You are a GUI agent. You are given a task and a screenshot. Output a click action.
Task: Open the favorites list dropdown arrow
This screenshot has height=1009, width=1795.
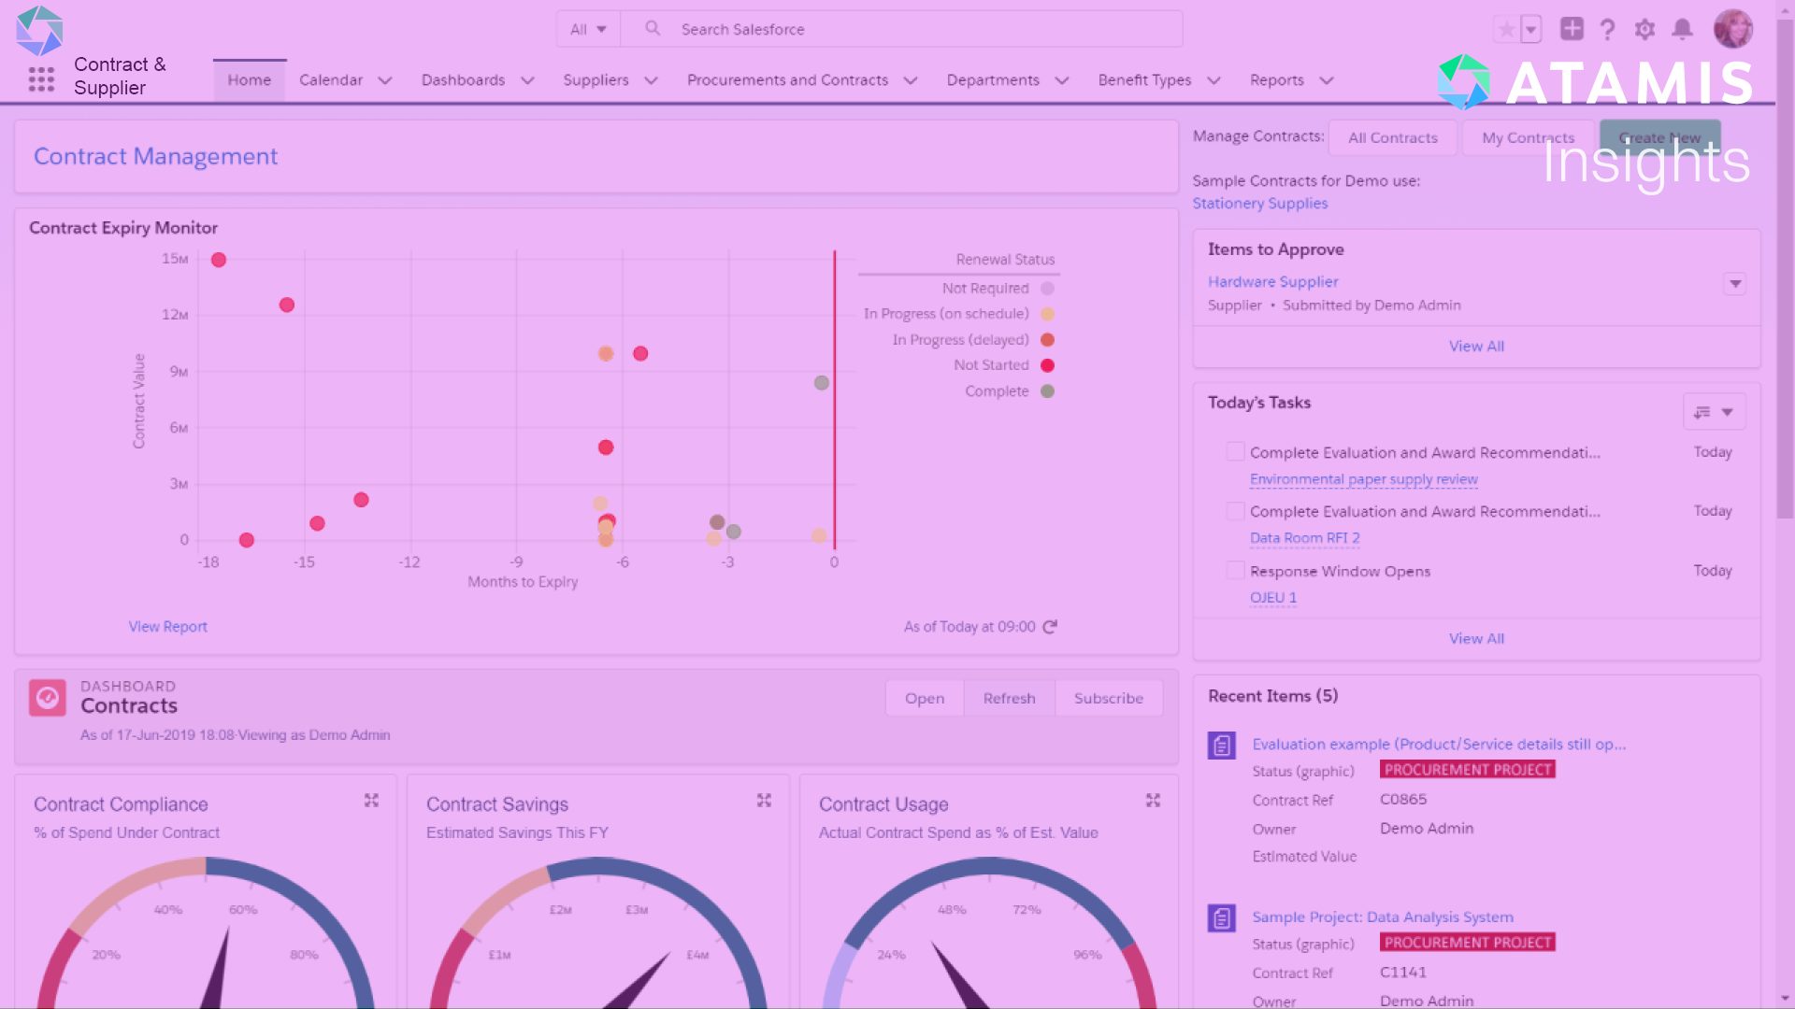click(1531, 29)
